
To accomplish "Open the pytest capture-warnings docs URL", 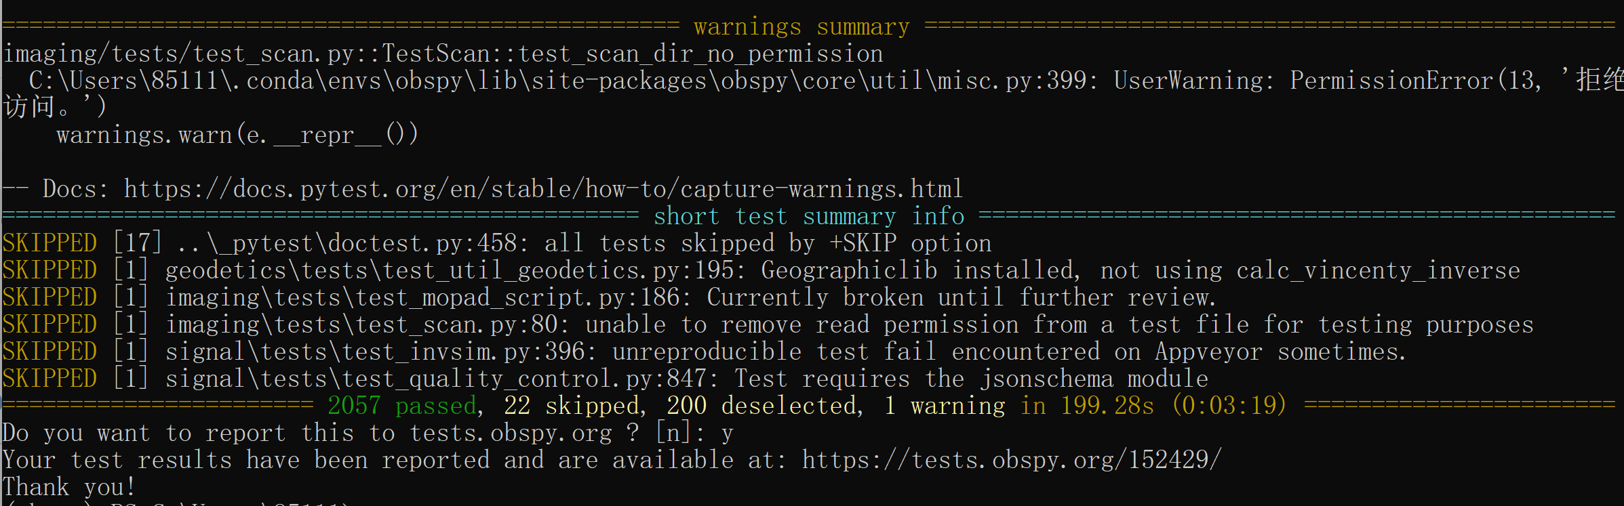I will [542, 189].
